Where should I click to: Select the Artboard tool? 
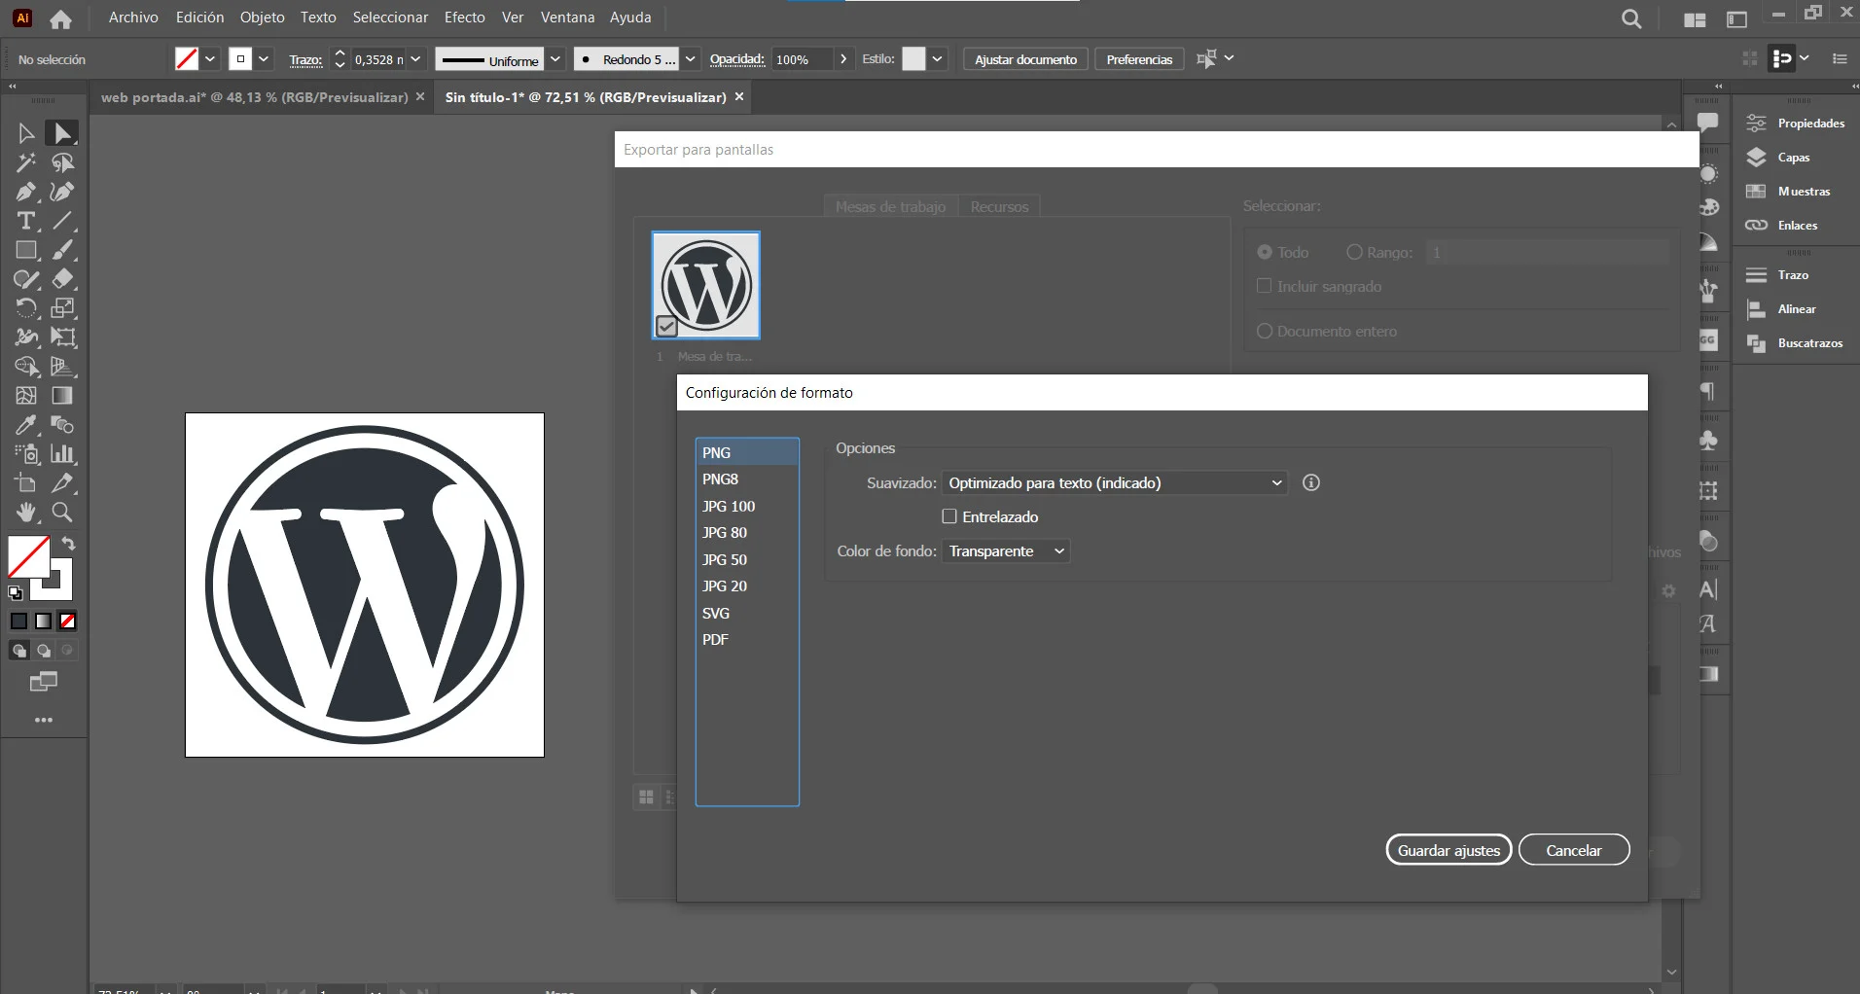click(26, 483)
